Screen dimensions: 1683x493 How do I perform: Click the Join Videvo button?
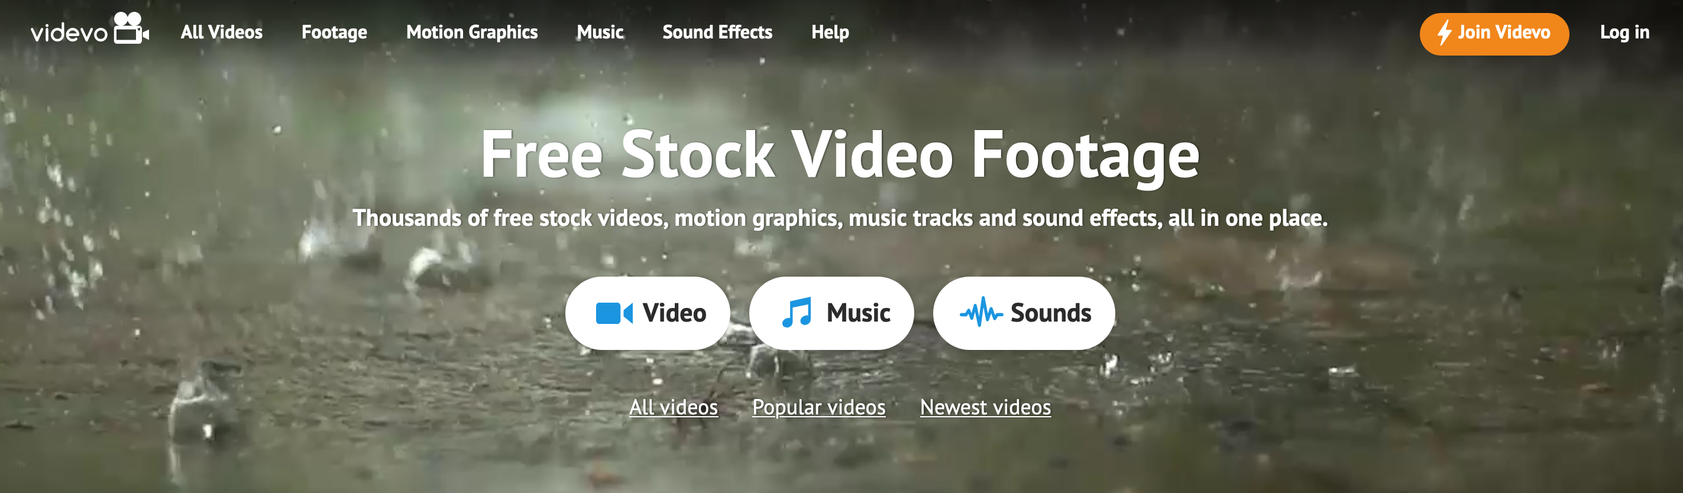pos(1494,34)
